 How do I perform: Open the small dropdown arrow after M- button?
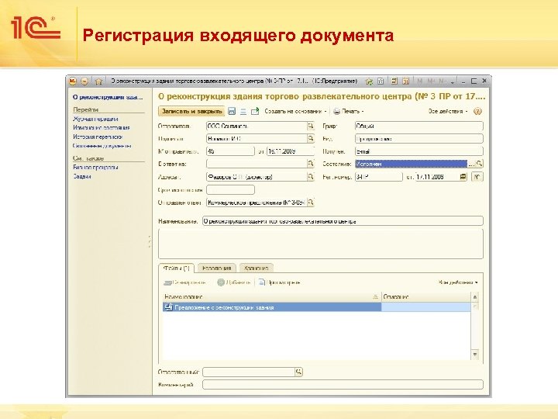453,82
